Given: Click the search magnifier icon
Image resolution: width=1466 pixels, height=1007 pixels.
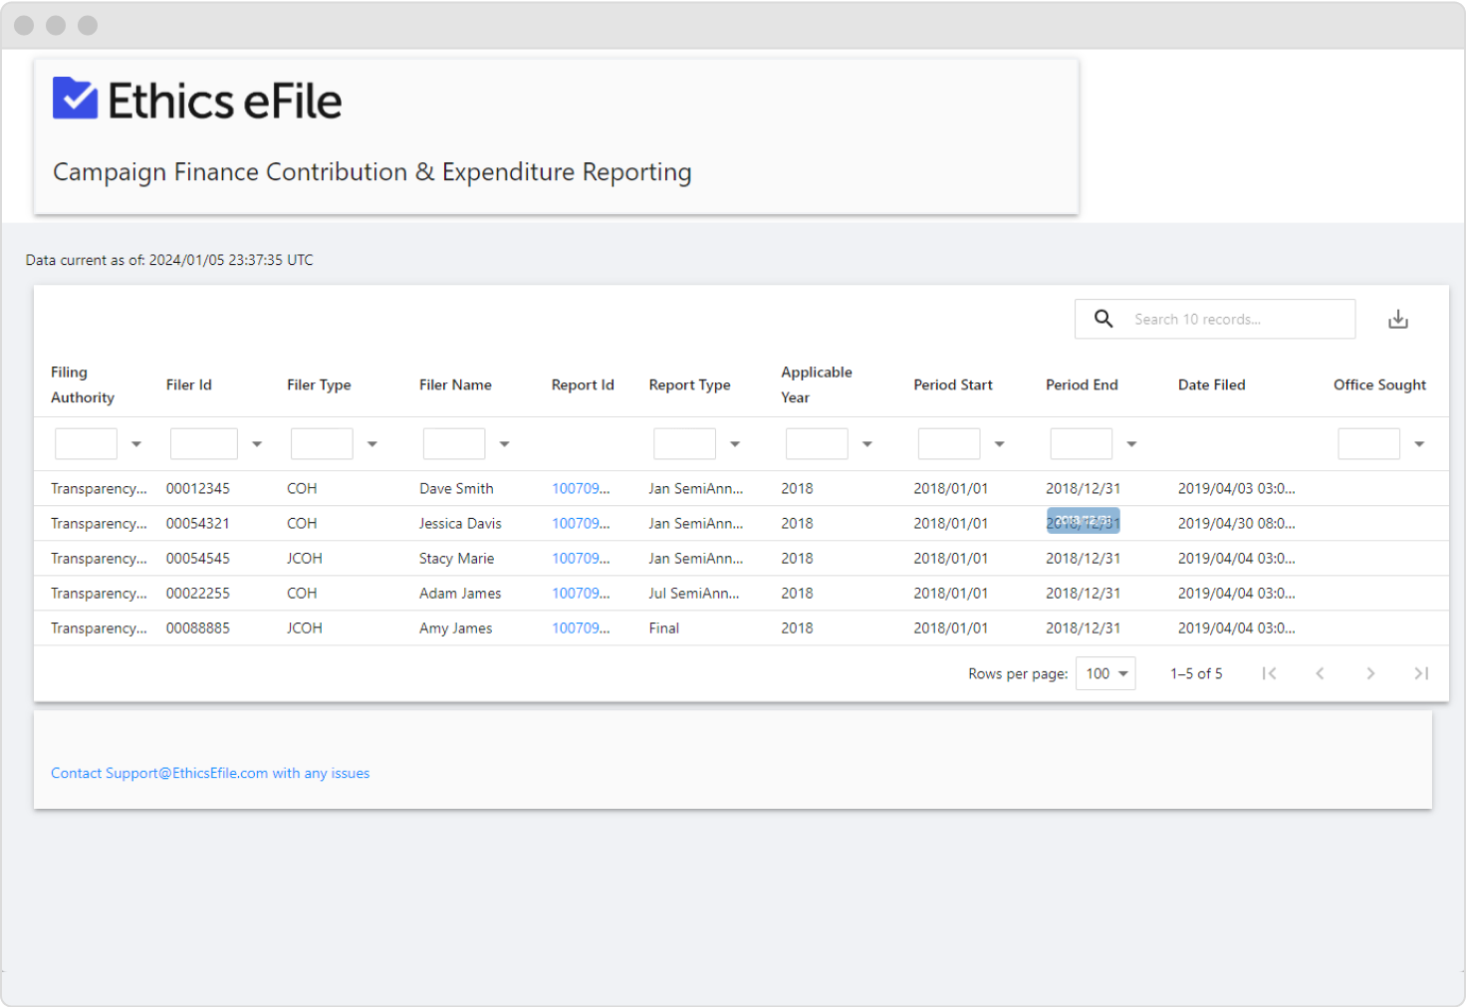Looking at the screenshot, I should click(x=1103, y=319).
